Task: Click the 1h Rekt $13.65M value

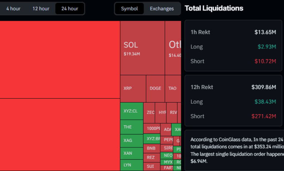Action: point(265,32)
